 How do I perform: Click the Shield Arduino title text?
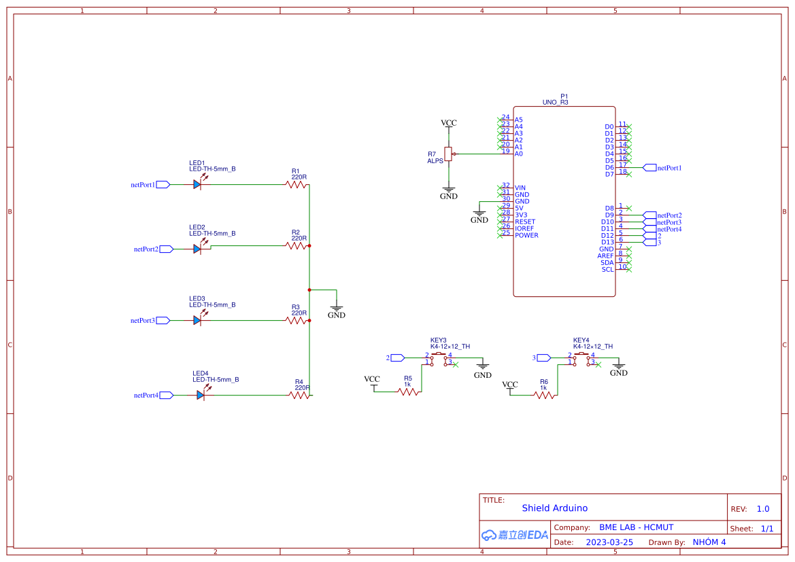click(x=554, y=508)
